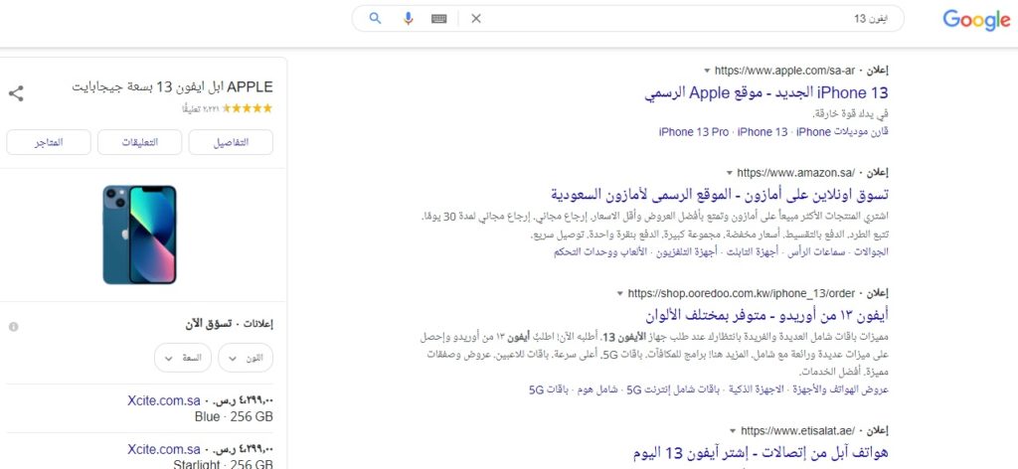This screenshot has height=469, width=1018.
Task: Click the blue search magnifier icon
Action: pyautogui.click(x=375, y=18)
